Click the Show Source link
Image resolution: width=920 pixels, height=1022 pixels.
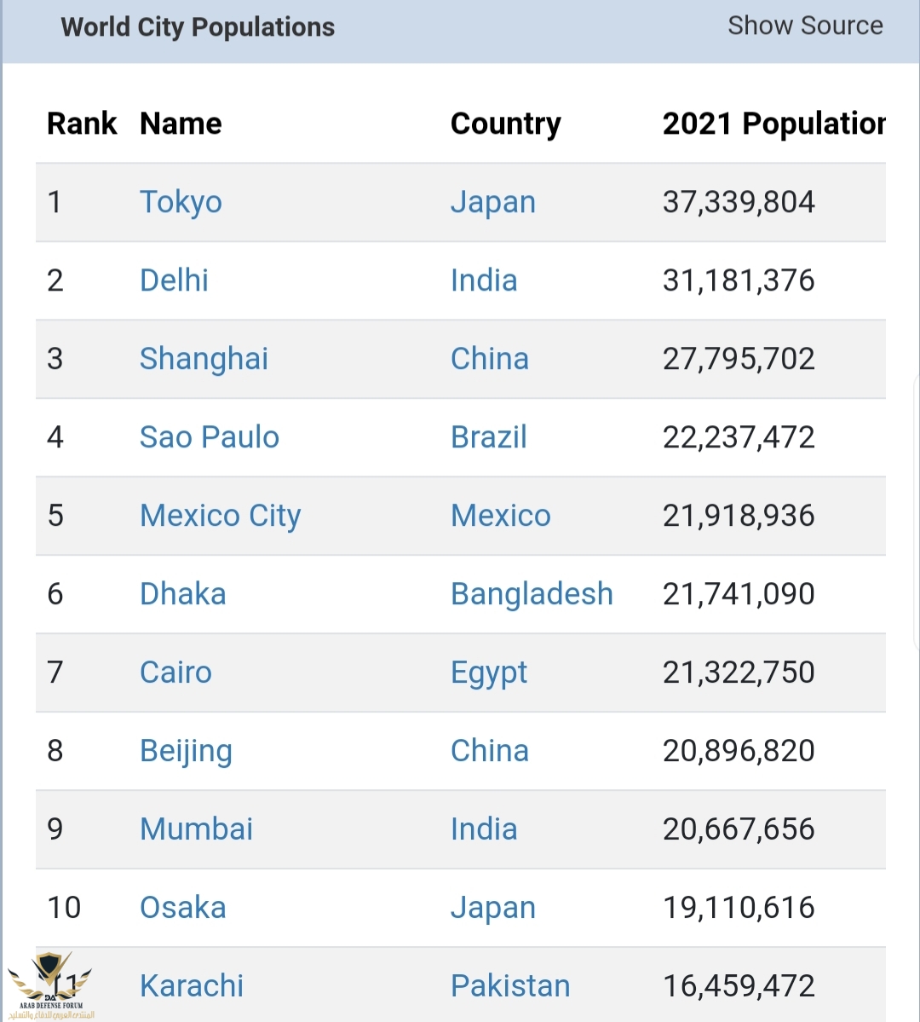pyautogui.click(x=805, y=26)
